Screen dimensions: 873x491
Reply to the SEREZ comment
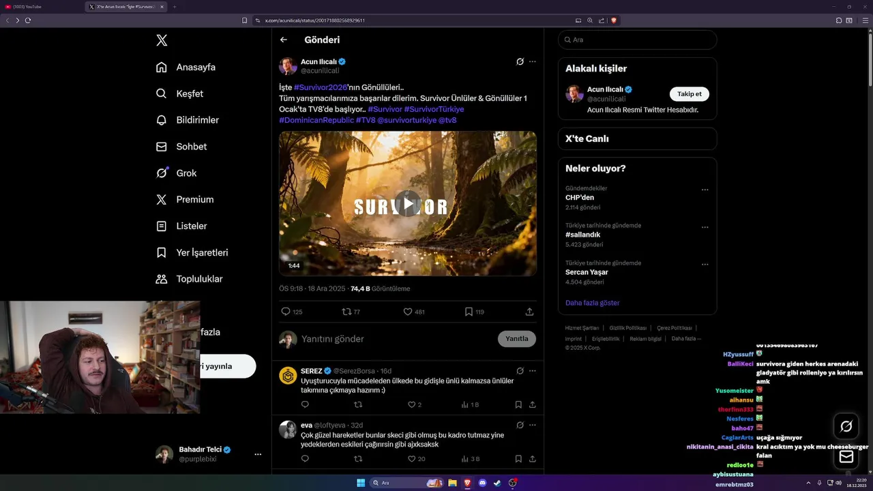[x=305, y=404]
